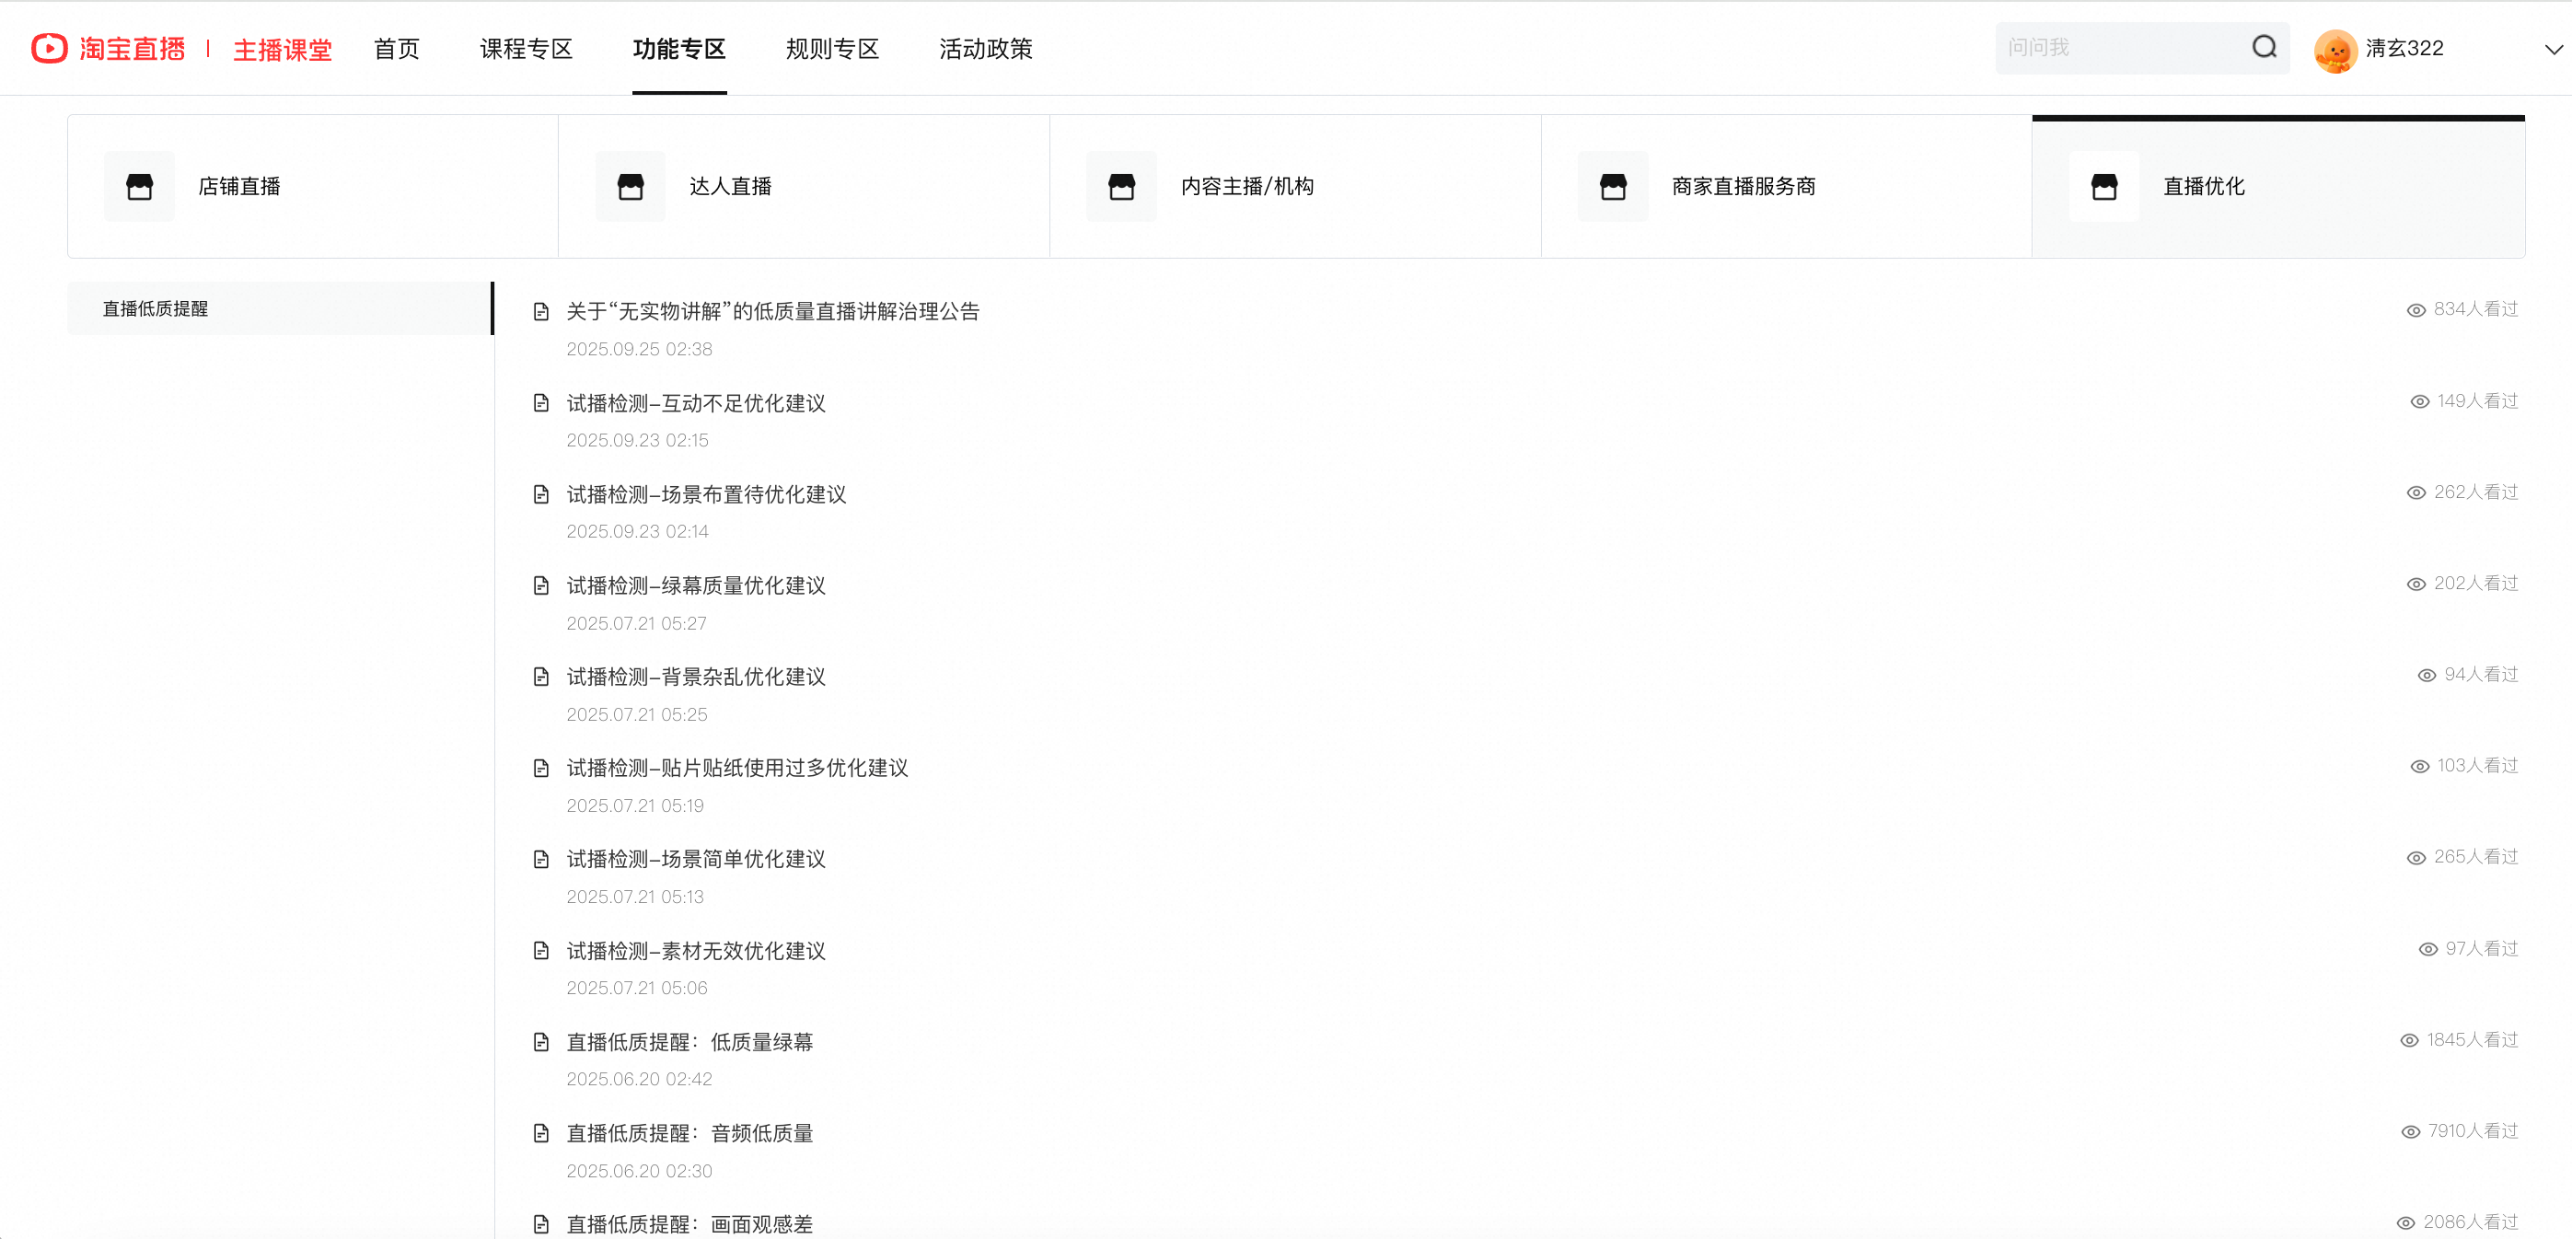Click the 商家直播服务商 store icon
This screenshot has width=2572, height=1239.
coord(1614,187)
